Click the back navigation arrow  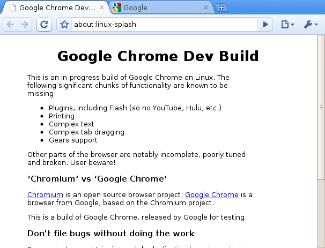(10, 25)
